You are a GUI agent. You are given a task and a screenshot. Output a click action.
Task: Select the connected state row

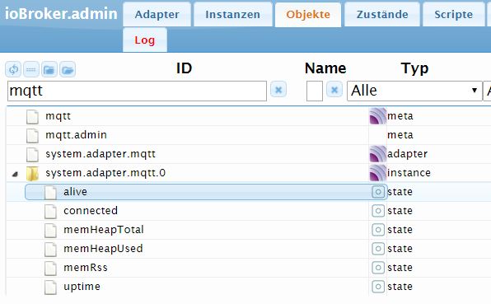point(248,211)
